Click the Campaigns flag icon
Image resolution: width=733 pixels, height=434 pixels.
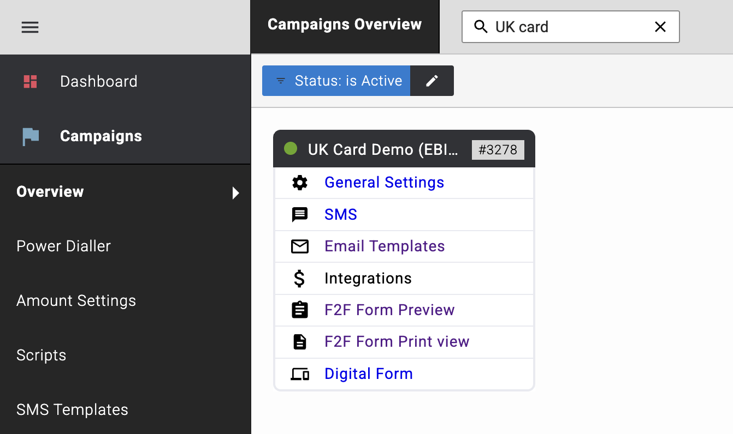click(x=30, y=136)
